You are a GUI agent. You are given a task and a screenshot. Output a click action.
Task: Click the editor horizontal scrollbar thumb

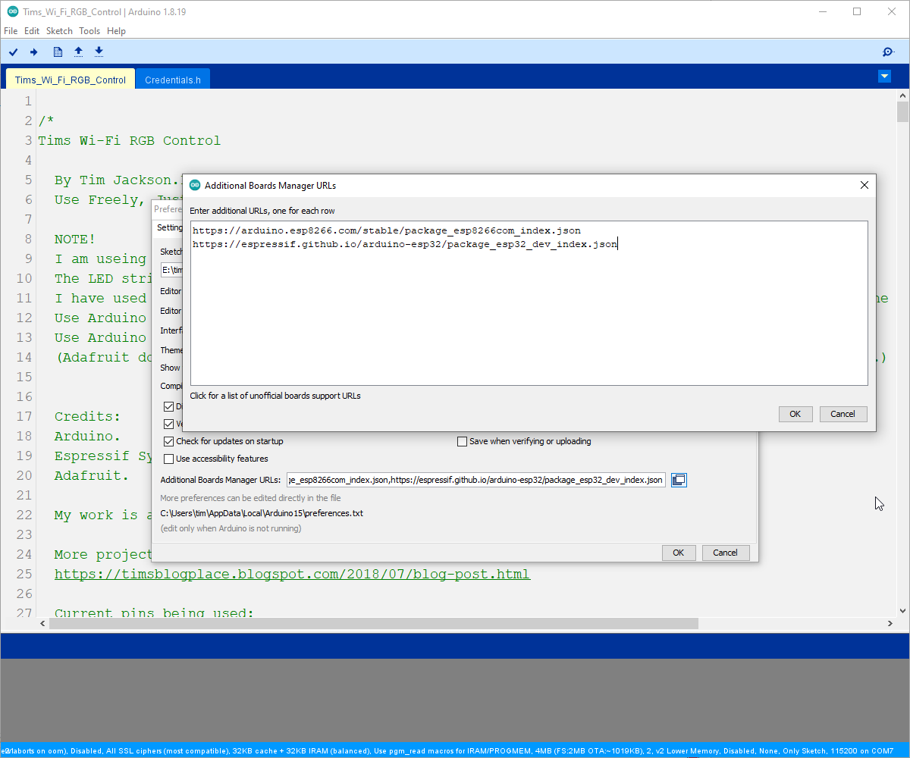[x=374, y=623]
